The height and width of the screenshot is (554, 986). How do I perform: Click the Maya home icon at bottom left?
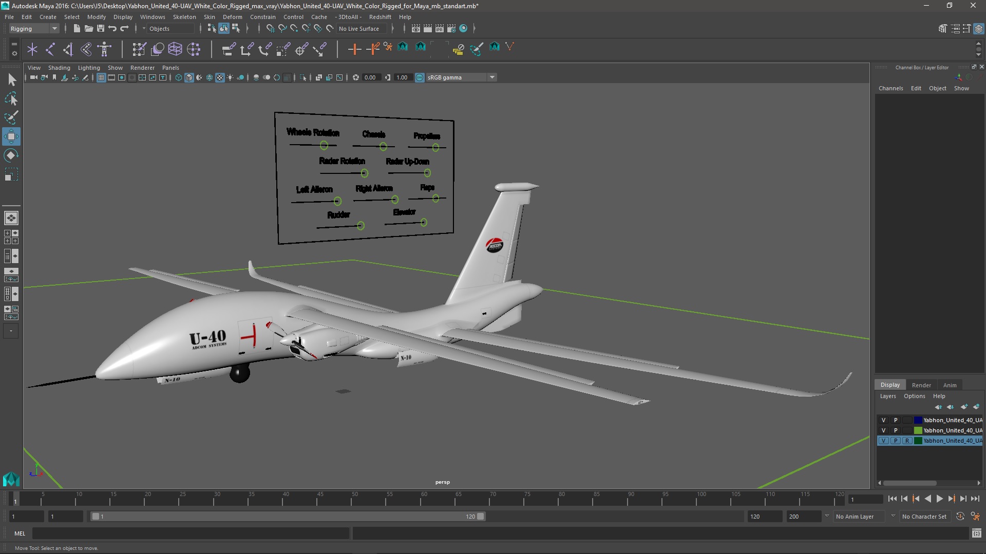tap(11, 479)
